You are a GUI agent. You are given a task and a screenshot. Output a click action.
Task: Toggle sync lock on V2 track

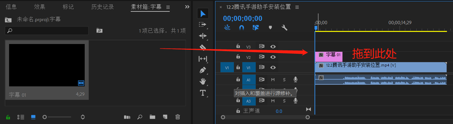point(262,57)
